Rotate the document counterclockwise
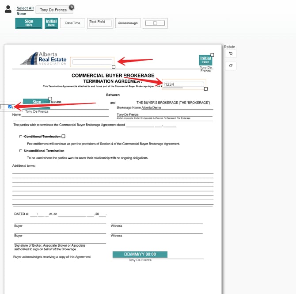The width and height of the screenshot is (296, 294). 230,54
